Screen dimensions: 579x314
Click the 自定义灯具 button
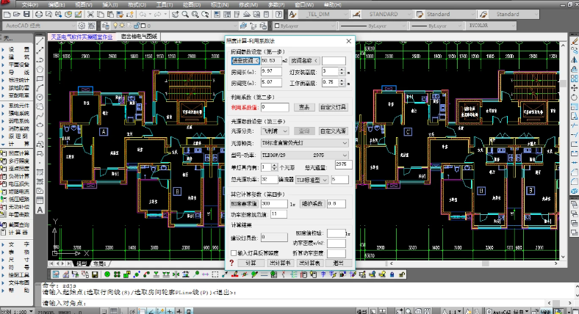(337, 107)
